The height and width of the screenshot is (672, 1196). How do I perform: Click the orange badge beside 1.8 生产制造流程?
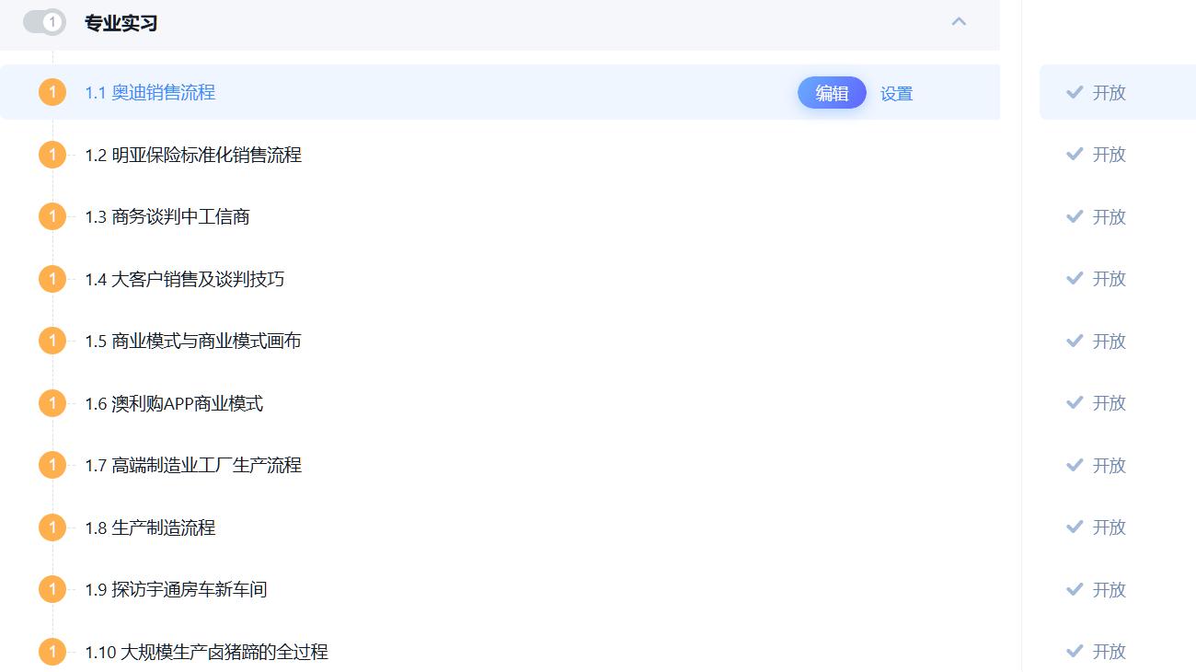[x=52, y=527]
